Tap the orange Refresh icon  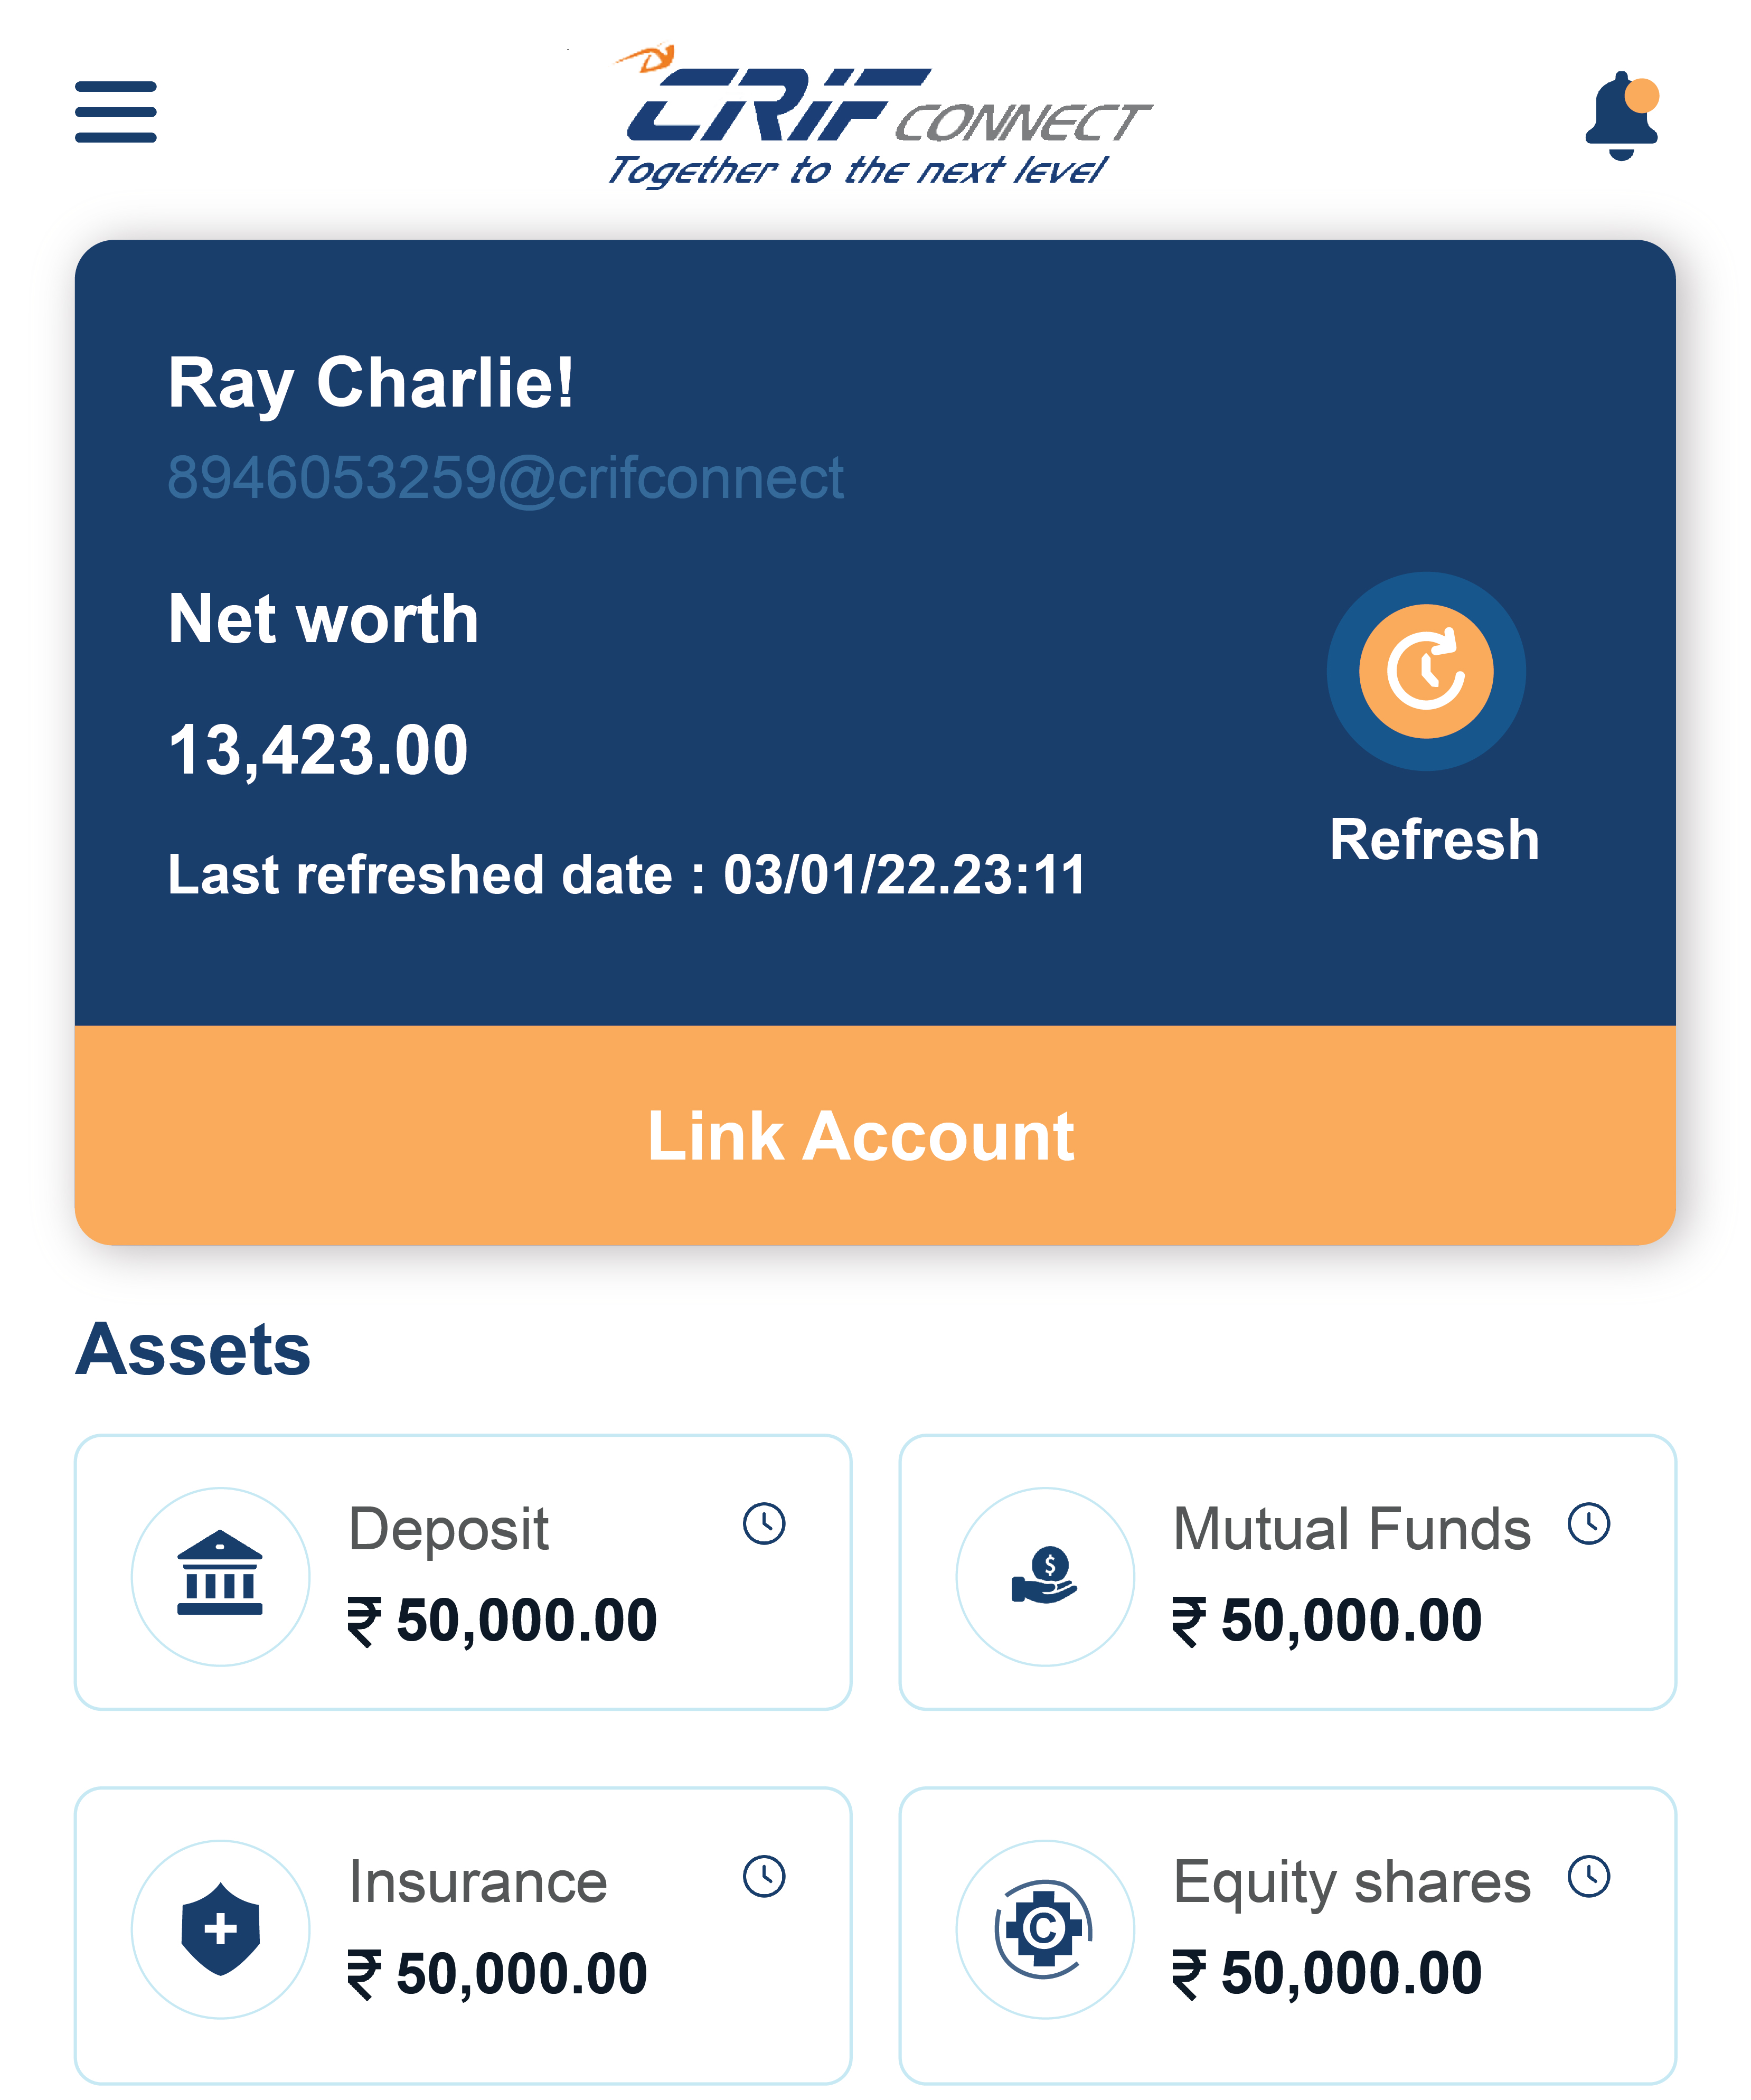[1425, 671]
